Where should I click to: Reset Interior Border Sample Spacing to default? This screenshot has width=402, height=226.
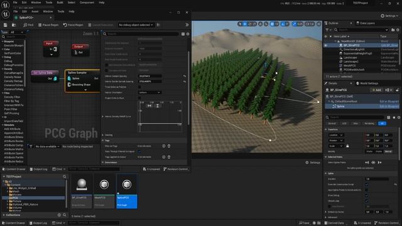click(x=184, y=82)
